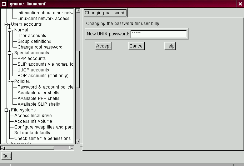The width and height of the screenshot is (244, 166).
Task: Select PPP accounts in the tree
Action: [31, 59]
